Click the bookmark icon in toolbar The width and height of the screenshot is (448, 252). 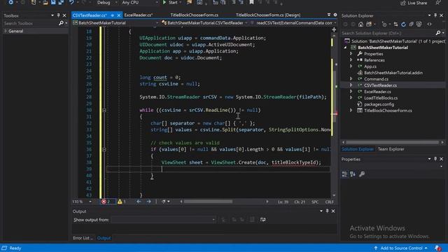(x=251, y=2)
